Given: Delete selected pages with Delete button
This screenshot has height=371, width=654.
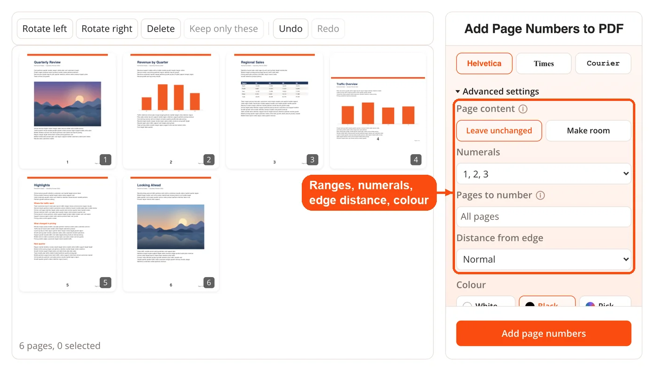Looking at the screenshot, I should pyautogui.click(x=161, y=29).
